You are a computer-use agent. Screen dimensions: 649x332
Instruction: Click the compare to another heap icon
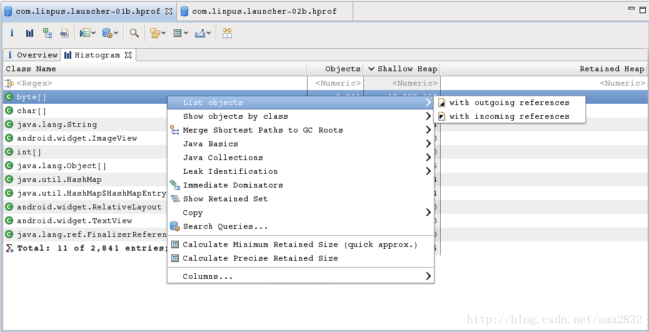coord(227,33)
